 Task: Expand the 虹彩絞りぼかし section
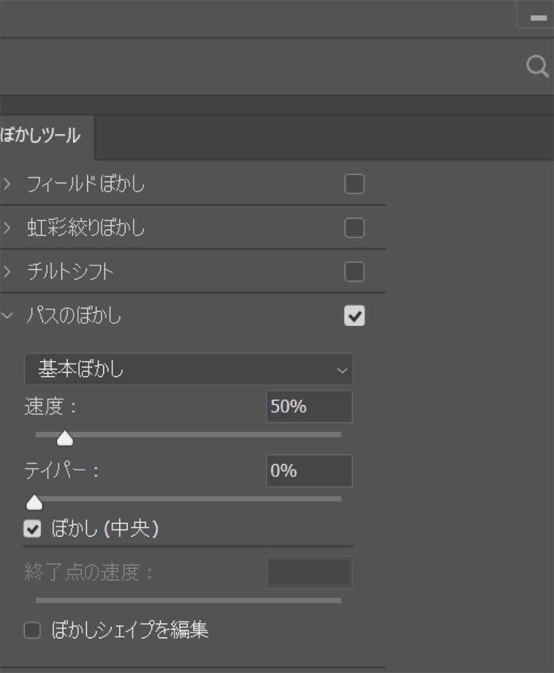(7, 228)
